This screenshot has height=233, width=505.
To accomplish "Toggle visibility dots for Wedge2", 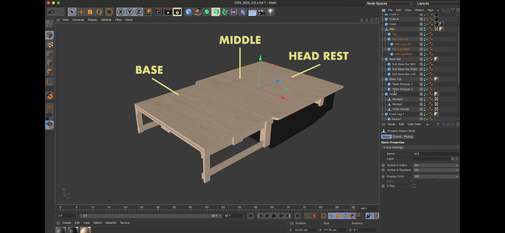I will (x=425, y=99).
